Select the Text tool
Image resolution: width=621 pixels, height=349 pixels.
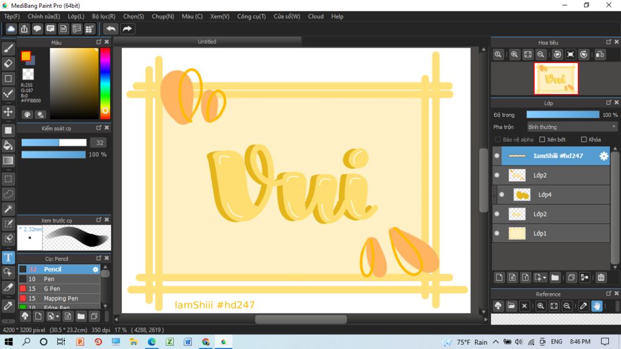tap(8, 258)
